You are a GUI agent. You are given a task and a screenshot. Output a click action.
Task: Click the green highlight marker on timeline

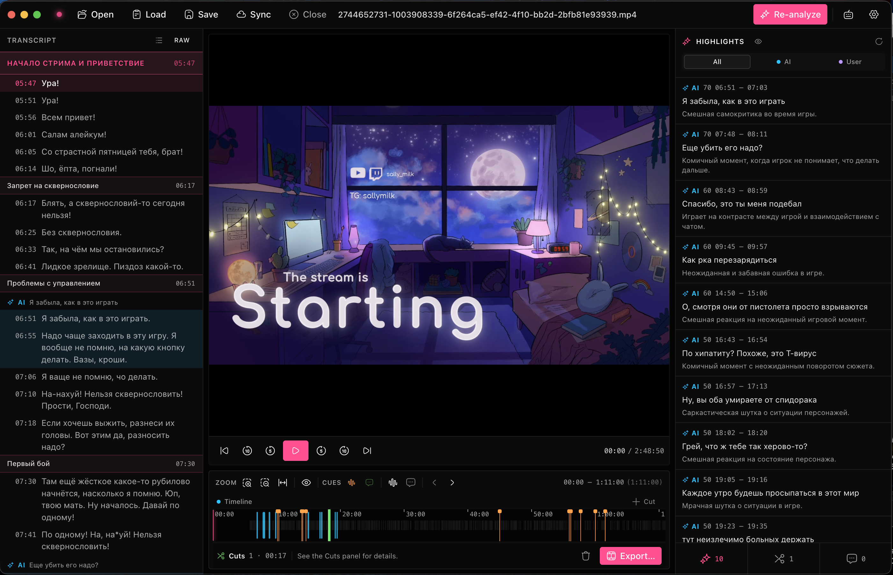click(329, 525)
